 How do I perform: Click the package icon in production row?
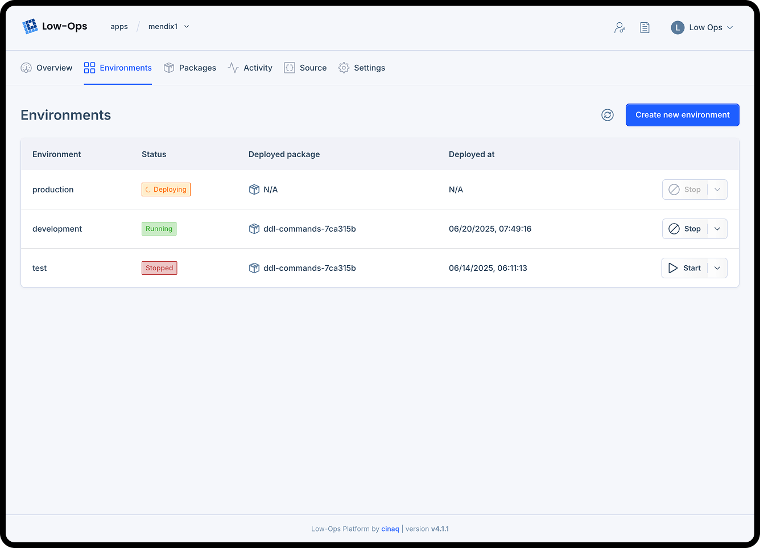point(254,189)
